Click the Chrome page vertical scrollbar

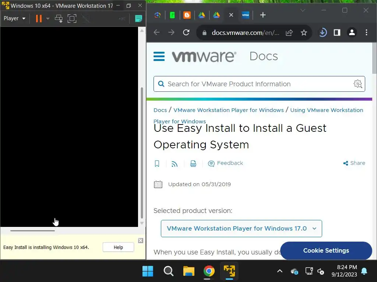click(374, 58)
